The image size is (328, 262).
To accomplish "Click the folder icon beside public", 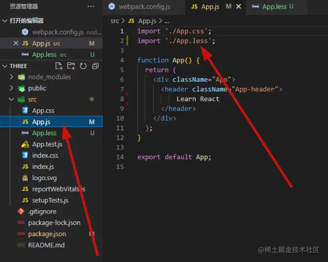I will 21,88.
